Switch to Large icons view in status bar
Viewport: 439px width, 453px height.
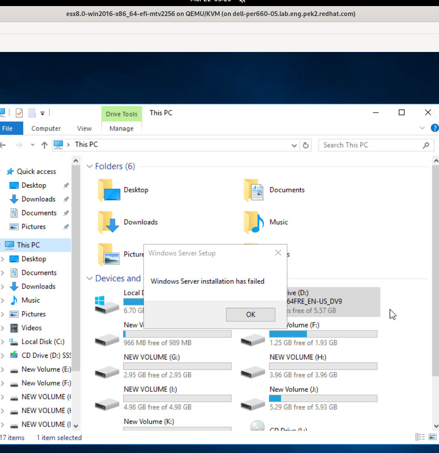[433, 437]
